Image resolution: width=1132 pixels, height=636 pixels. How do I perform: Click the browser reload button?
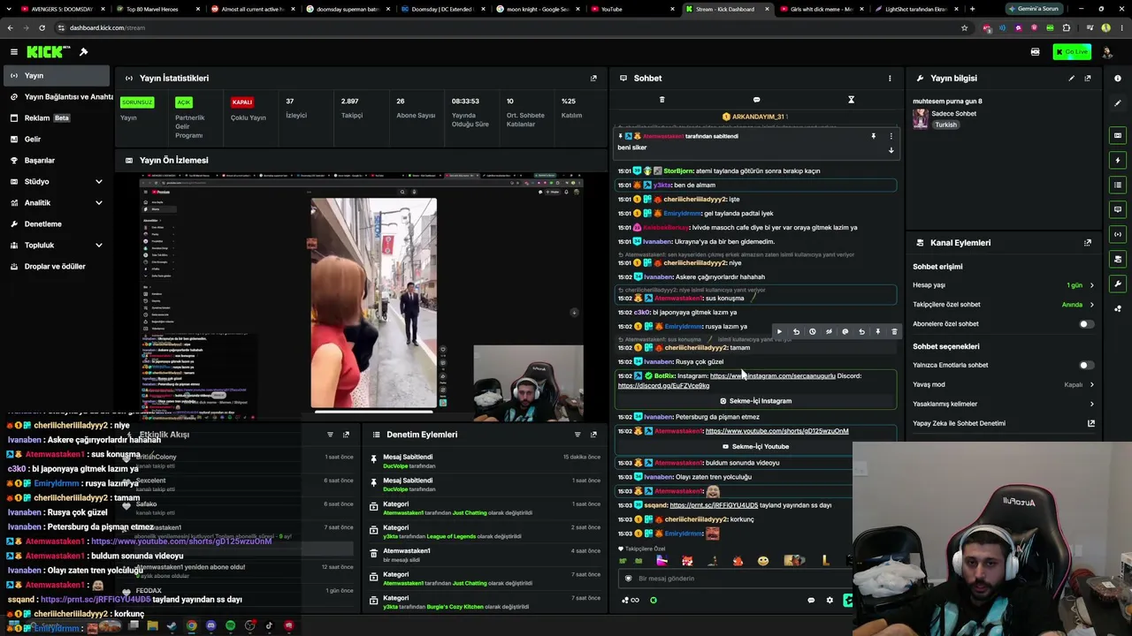42,27
